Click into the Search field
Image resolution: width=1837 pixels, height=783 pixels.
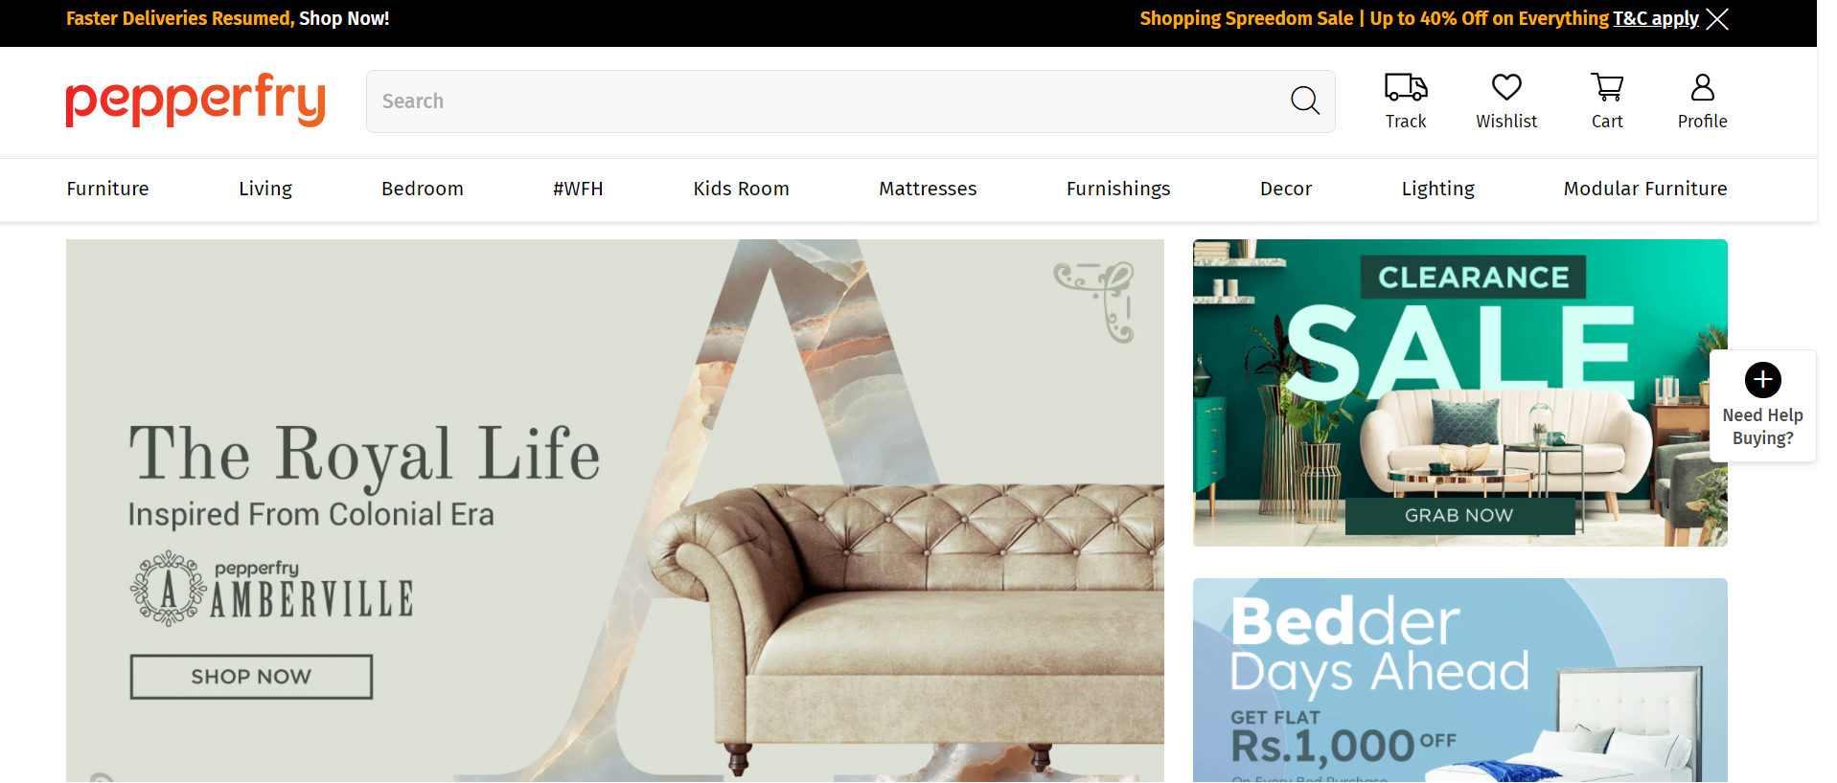(x=824, y=101)
